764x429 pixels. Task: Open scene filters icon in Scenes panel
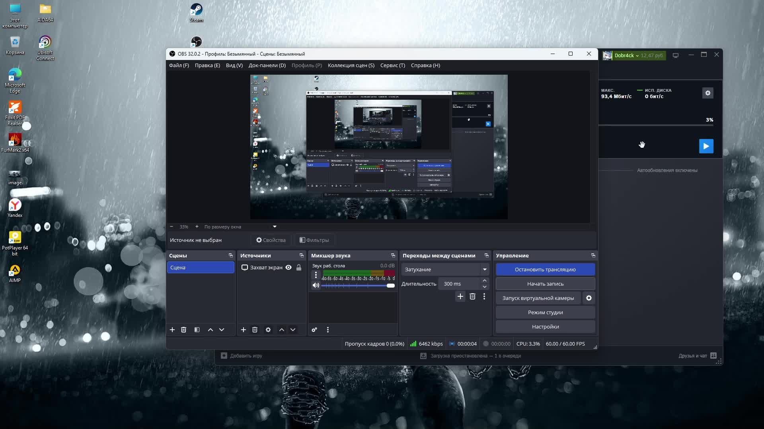(x=197, y=330)
